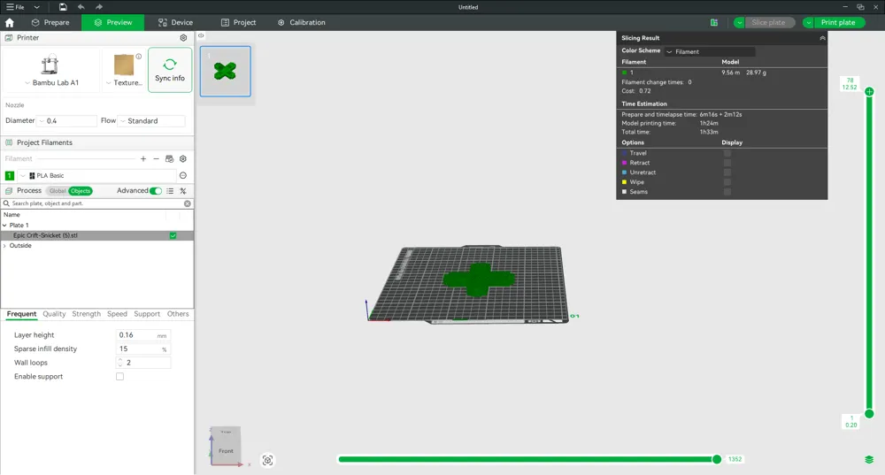Click the Sparse infill density field
Image resolution: width=885 pixels, height=475 pixels.
pyautogui.click(x=143, y=349)
